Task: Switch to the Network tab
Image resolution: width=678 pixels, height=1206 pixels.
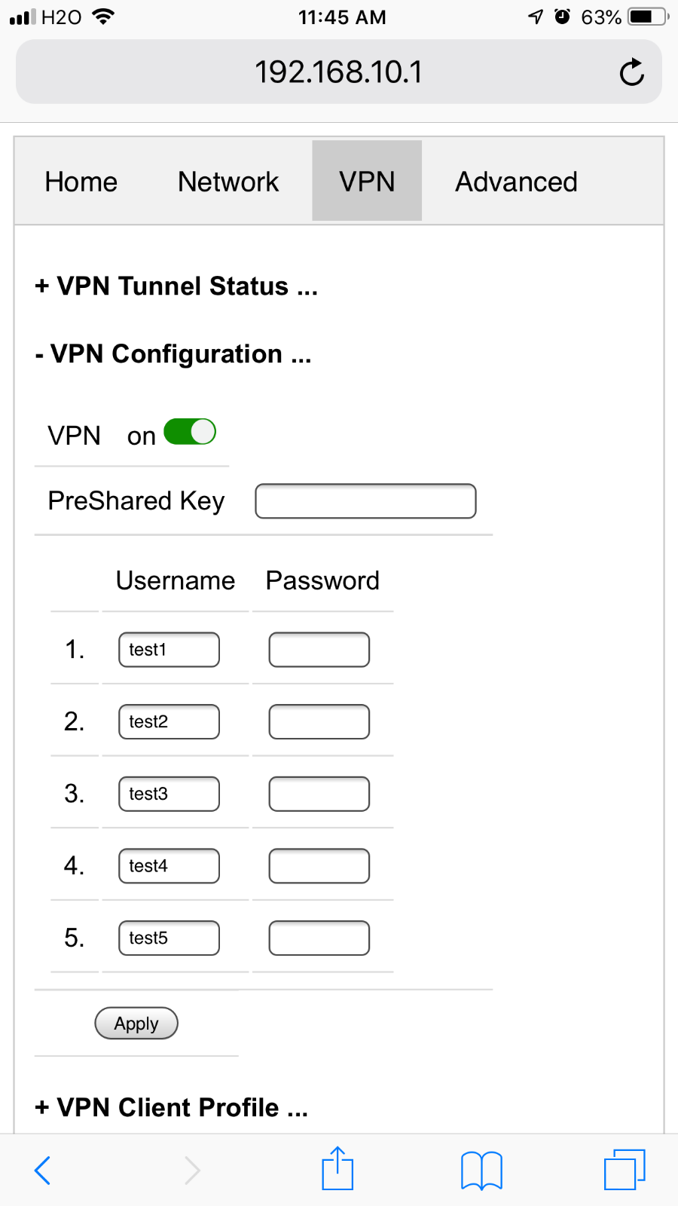Action: [228, 182]
